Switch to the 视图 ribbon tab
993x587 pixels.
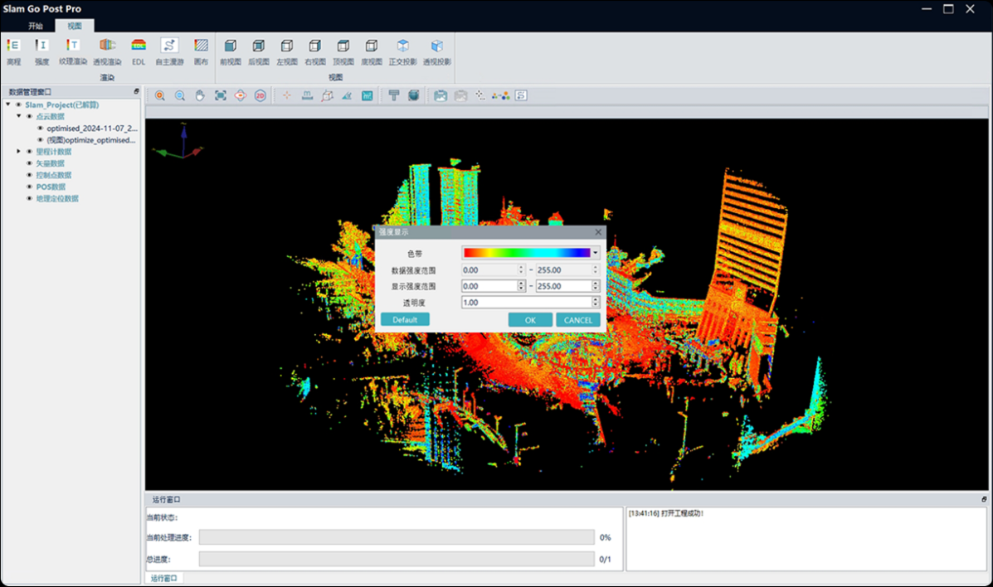point(75,26)
